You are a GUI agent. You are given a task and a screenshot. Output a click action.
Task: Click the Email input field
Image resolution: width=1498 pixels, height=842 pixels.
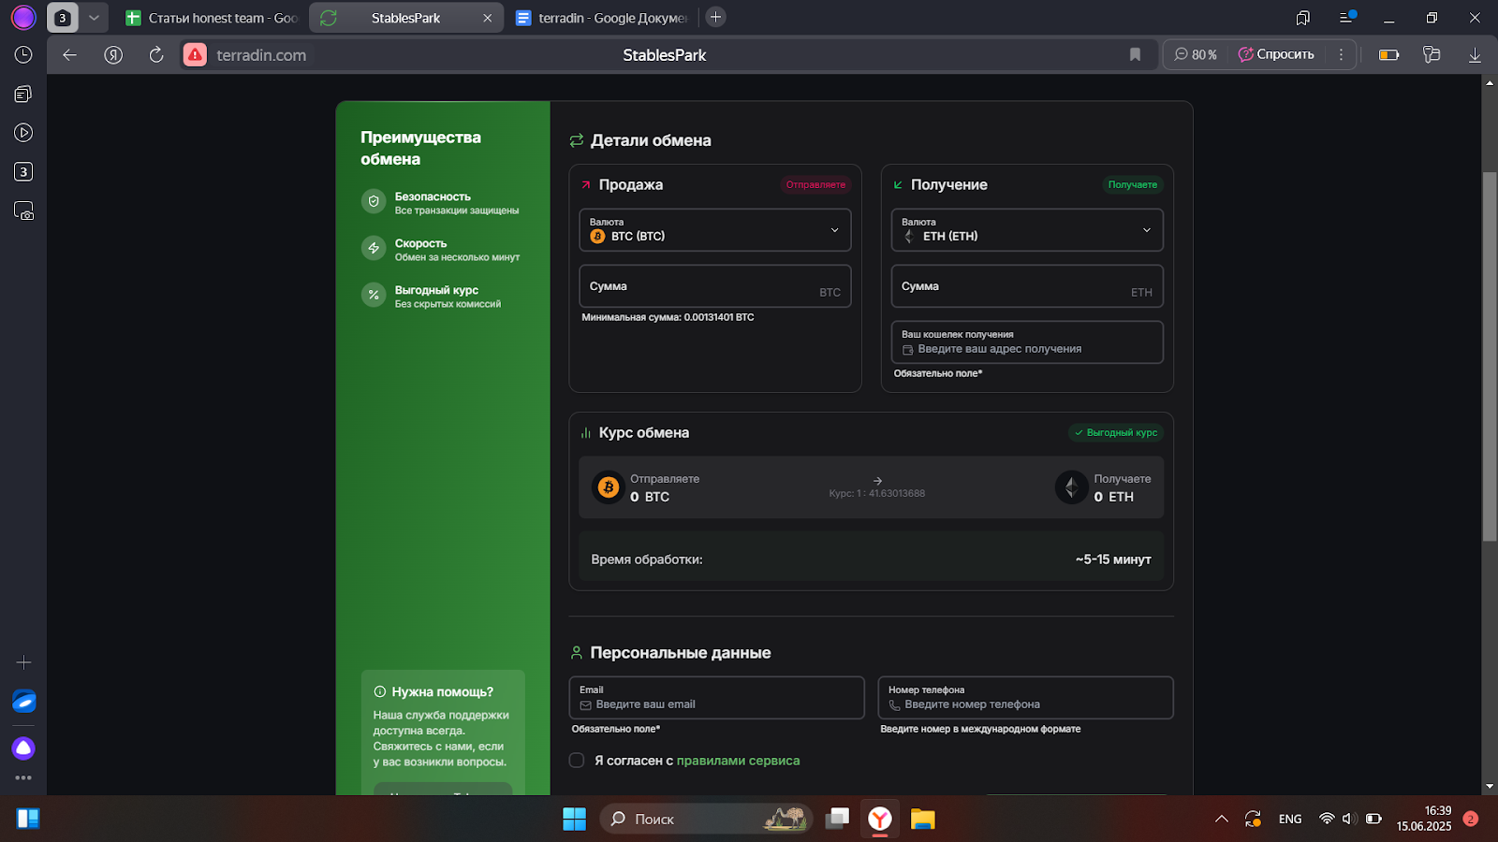click(716, 698)
